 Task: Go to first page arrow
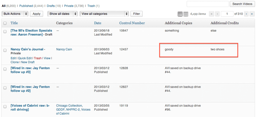211,14
